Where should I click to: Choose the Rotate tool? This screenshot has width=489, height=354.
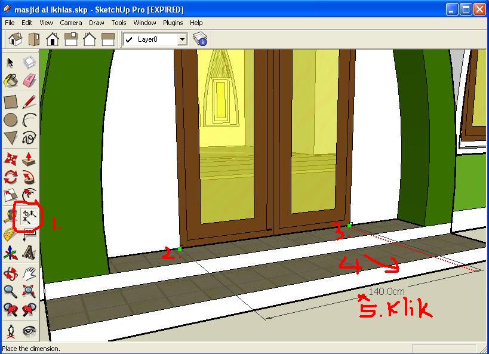[x=11, y=177]
